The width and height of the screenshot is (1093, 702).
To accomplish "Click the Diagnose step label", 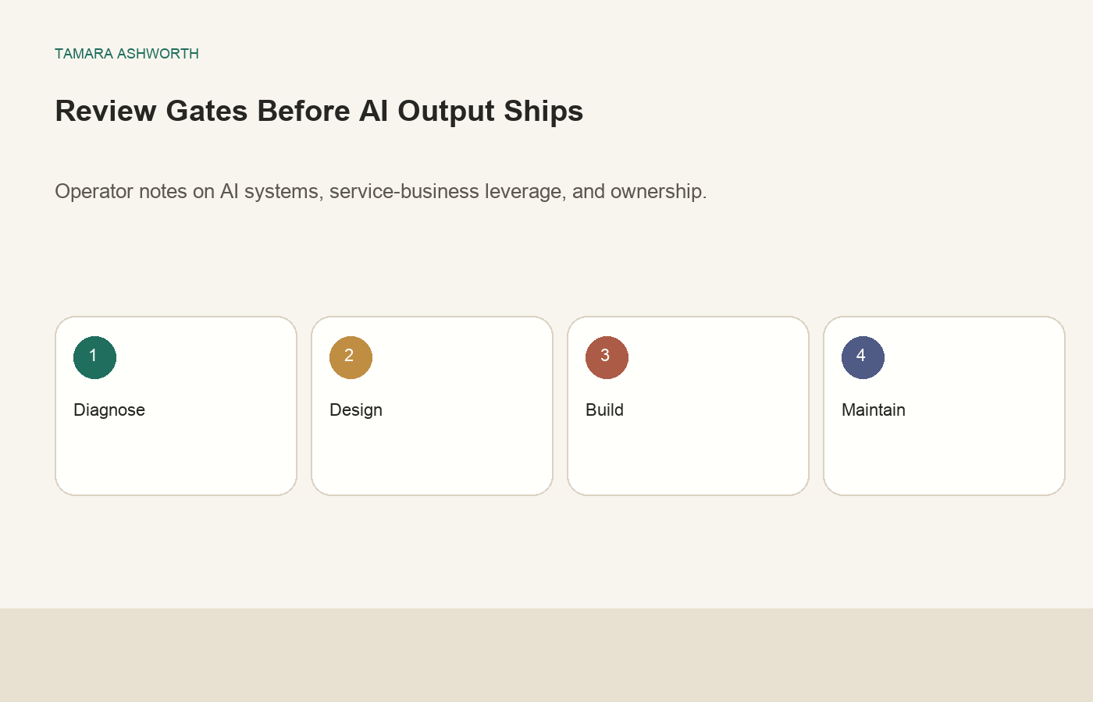I will (109, 409).
